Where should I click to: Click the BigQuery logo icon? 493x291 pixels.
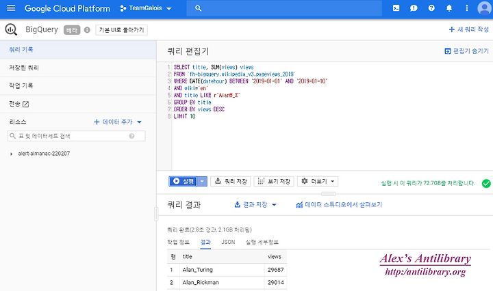(x=11, y=30)
